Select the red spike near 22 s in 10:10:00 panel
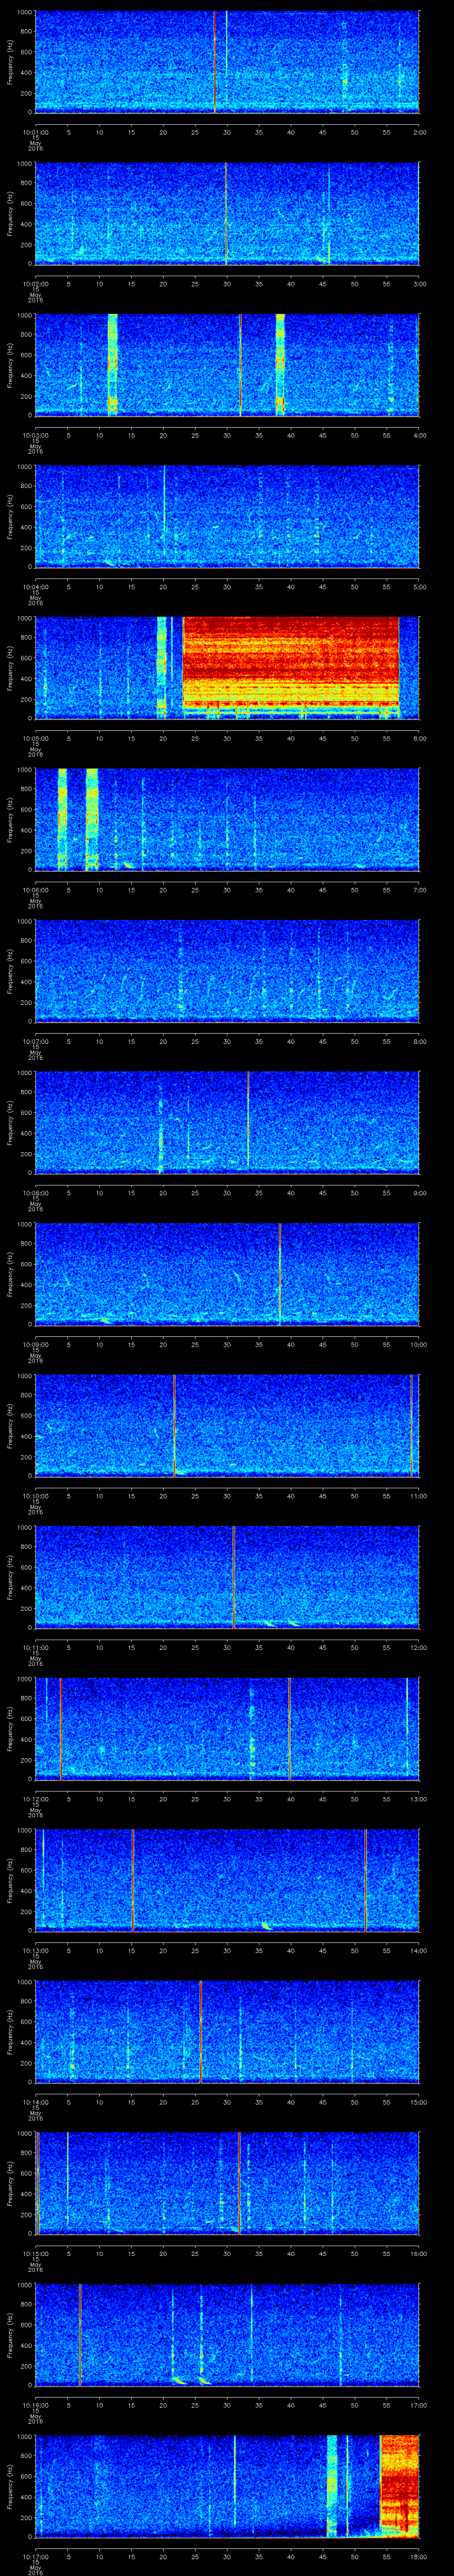 coord(175,1425)
